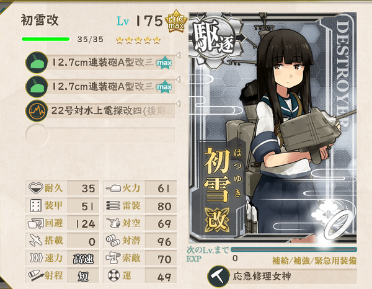Expand the arrow beside second equipment slot
The width and height of the screenshot is (372, 289).
[178, 79]
